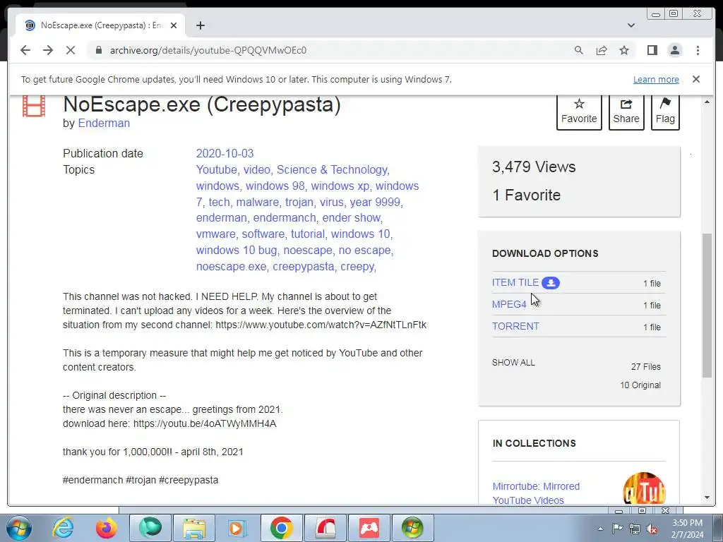Image resolution: width=723 pixels, height=542 pixels.
Task: Click the 2020-10-03 publication date
Action: click(x=225, y=153)
